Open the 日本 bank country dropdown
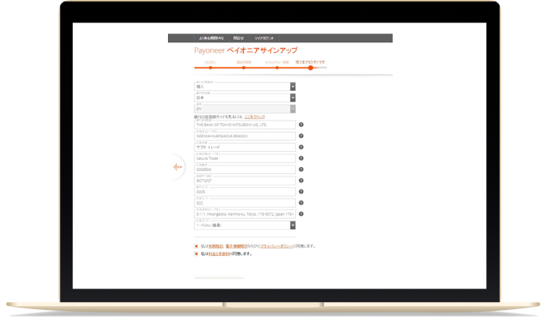Viewport: 547px width, 318px height. point(245,97)
